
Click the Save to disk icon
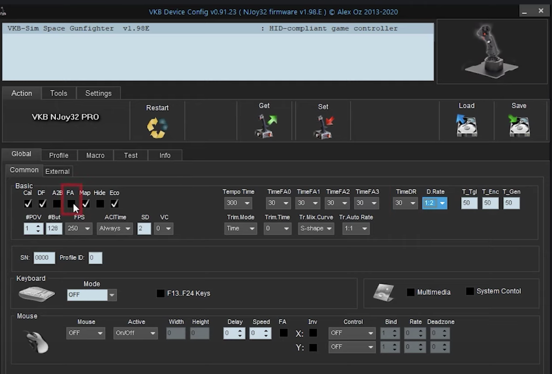519,126
